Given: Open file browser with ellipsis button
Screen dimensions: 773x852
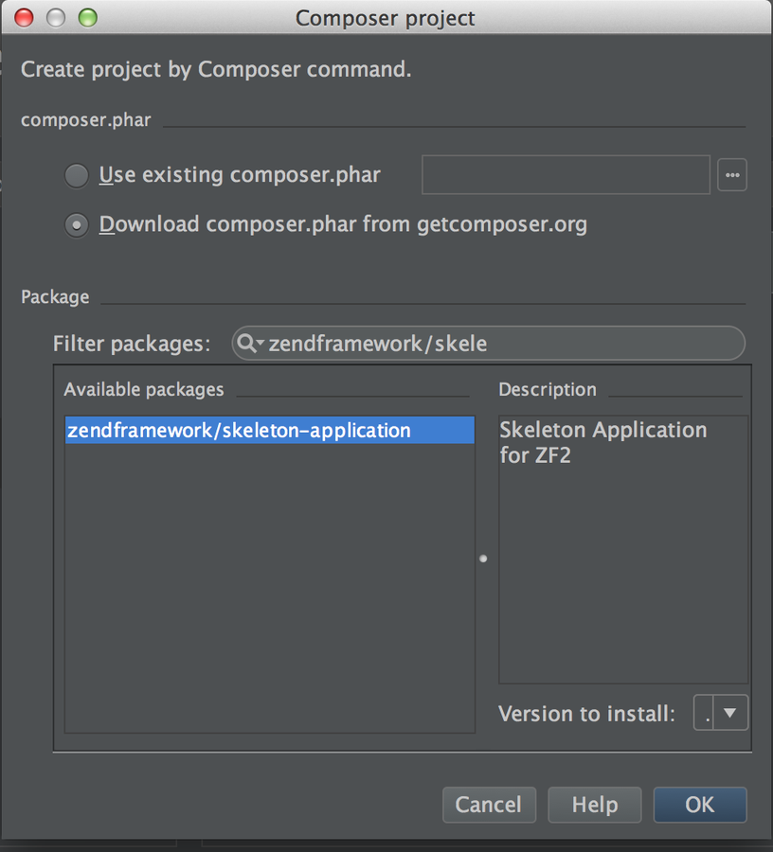Looking at the screenshot, I should (x=731, y=175).
